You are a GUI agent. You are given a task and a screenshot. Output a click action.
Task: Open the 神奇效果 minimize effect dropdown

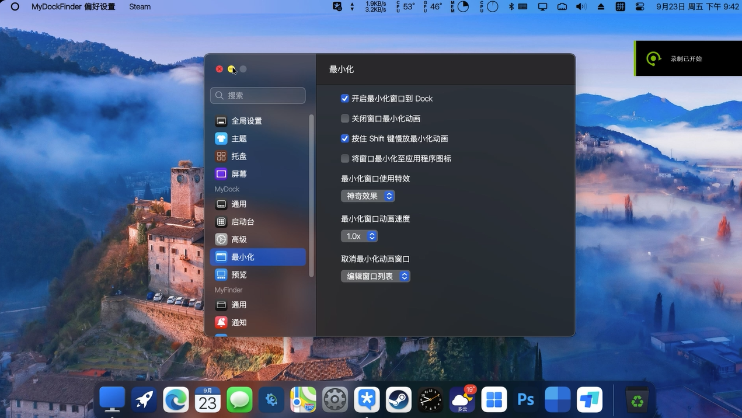[x=368, y=196]
